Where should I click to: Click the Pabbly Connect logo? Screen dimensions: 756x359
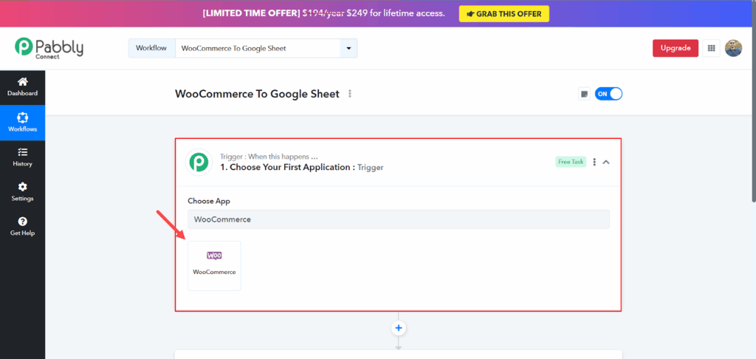tap(49, 48)
